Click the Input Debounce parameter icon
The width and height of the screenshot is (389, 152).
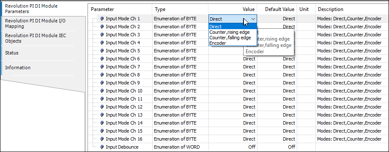click(x=102, y=147)
